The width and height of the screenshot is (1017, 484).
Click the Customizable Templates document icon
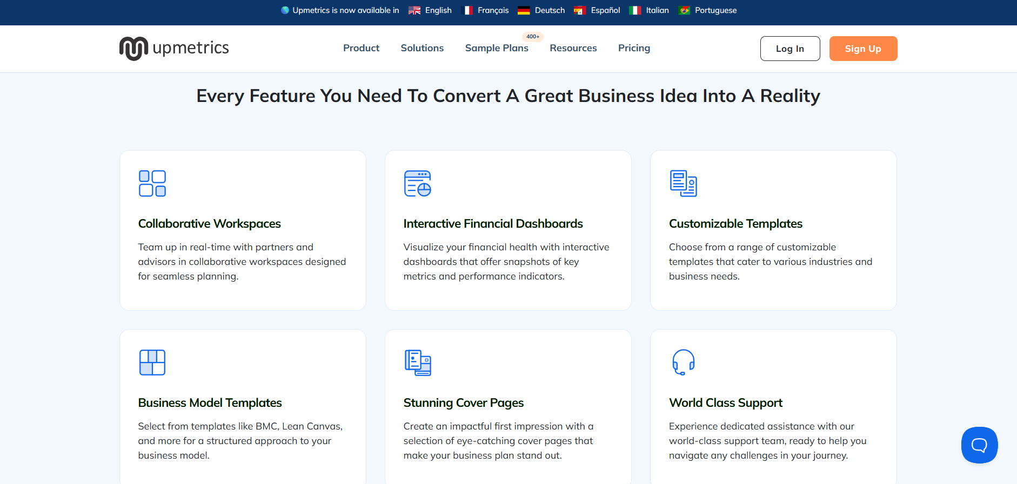tap(684, 183)
